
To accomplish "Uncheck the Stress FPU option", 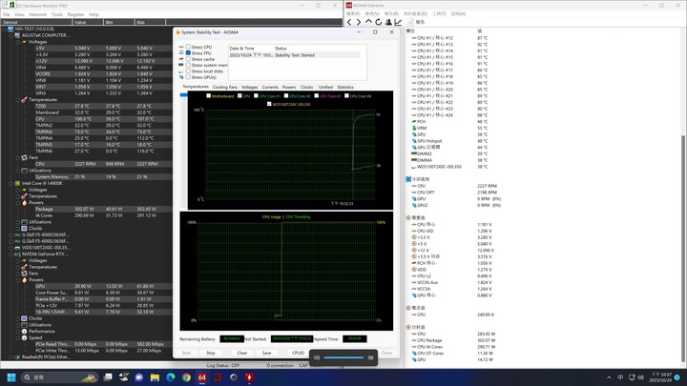I will coord(188,53).
